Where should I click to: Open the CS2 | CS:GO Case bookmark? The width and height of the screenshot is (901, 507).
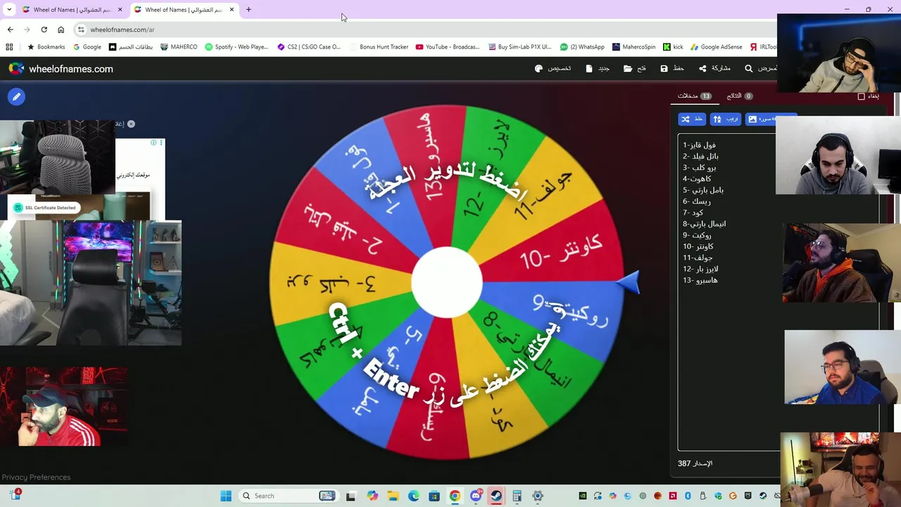pyautogui.click(x=309, y=47)
